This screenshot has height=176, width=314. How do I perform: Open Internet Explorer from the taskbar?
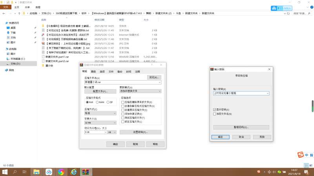click(x=73, y=172)
